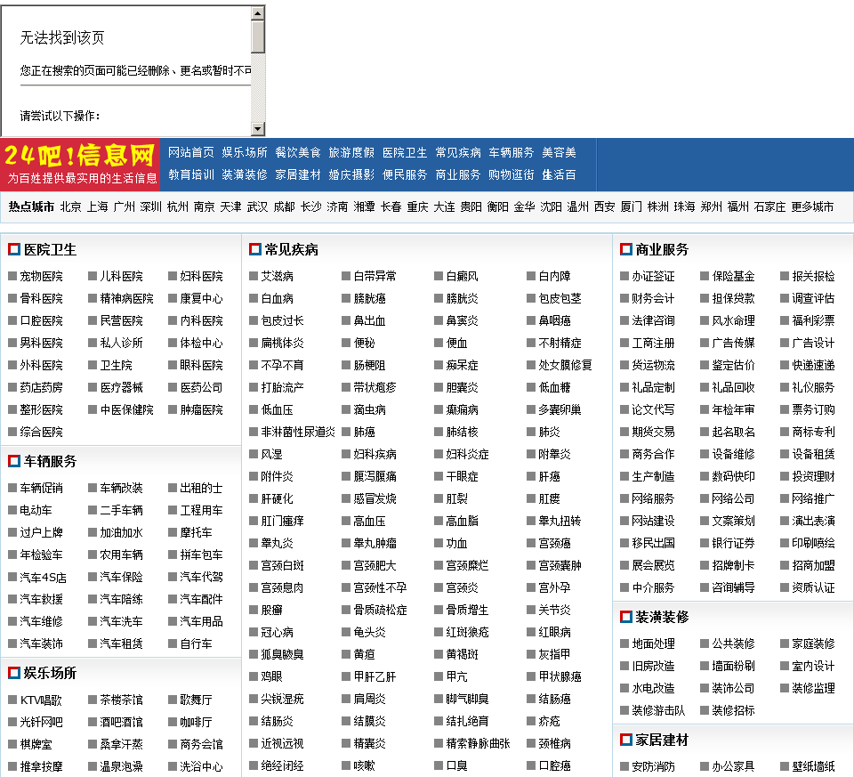Open the 壁纸墙纸 link
The width and height of the screenshot is (854, 777).
click(813, 766)
